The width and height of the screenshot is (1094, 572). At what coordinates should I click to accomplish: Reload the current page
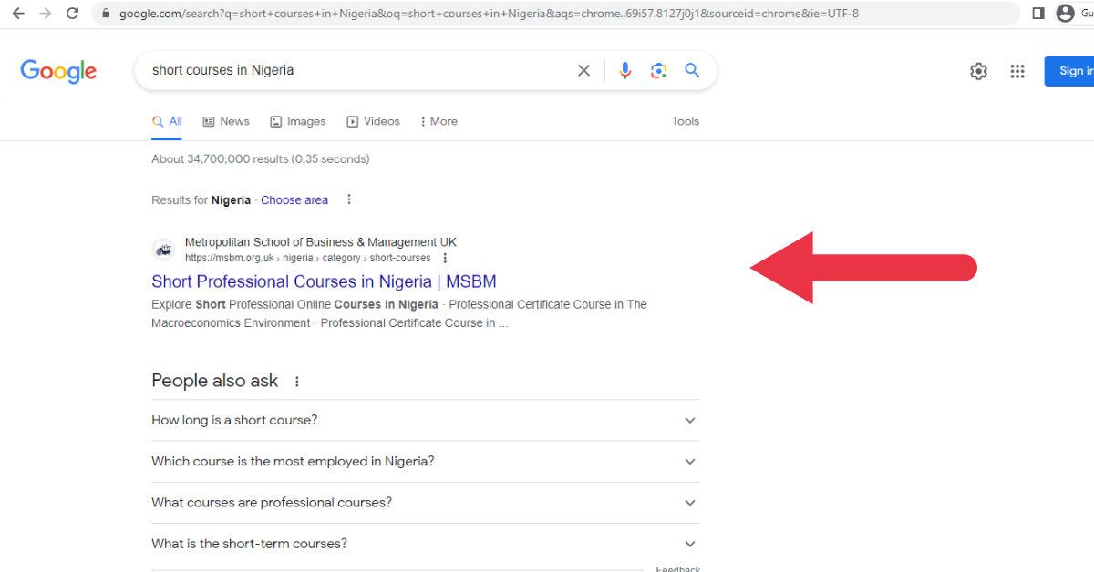pos(73,14)
